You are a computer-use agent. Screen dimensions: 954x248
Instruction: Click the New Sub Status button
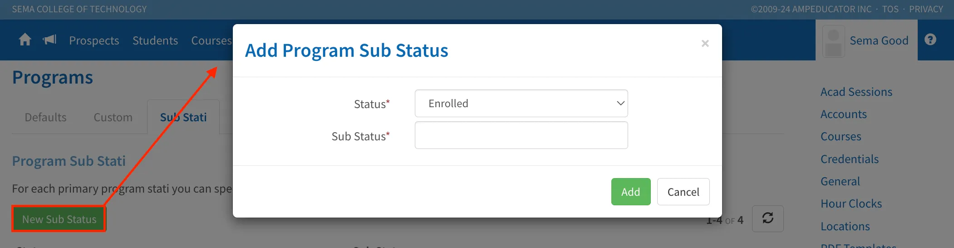pos(59,219)
